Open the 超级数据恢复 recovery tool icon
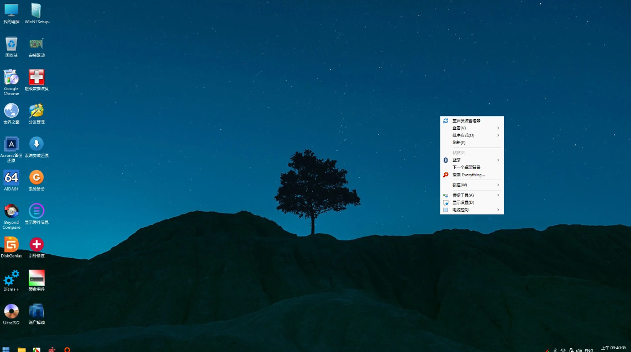 36,77
